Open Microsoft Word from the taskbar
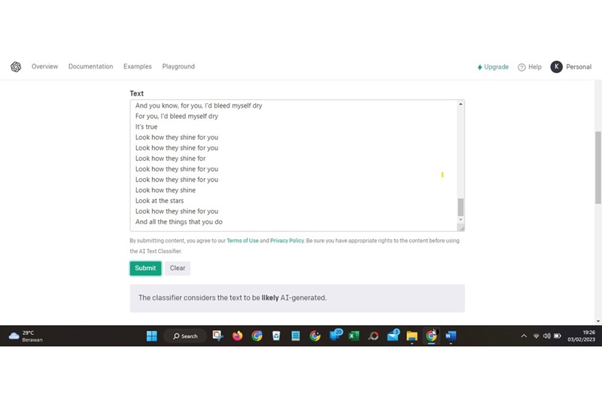Image resolution: width=602 pixels, height=401 pixels. pos(451,336)
